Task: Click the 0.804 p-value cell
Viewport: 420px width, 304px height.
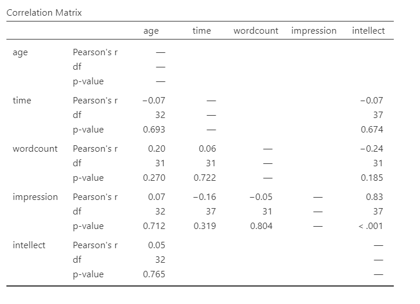Action: [261, 226]
